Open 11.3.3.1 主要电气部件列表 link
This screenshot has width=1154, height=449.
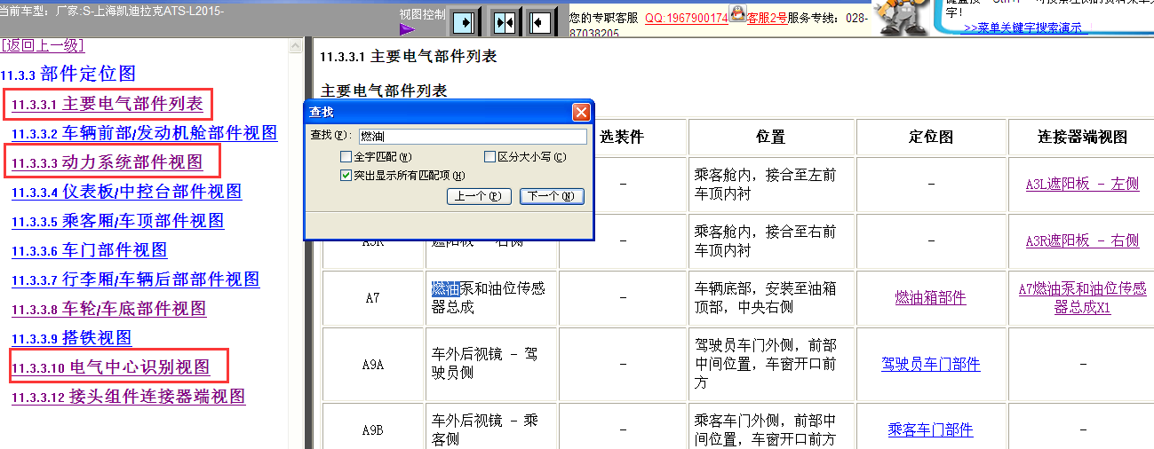[107, 104]
